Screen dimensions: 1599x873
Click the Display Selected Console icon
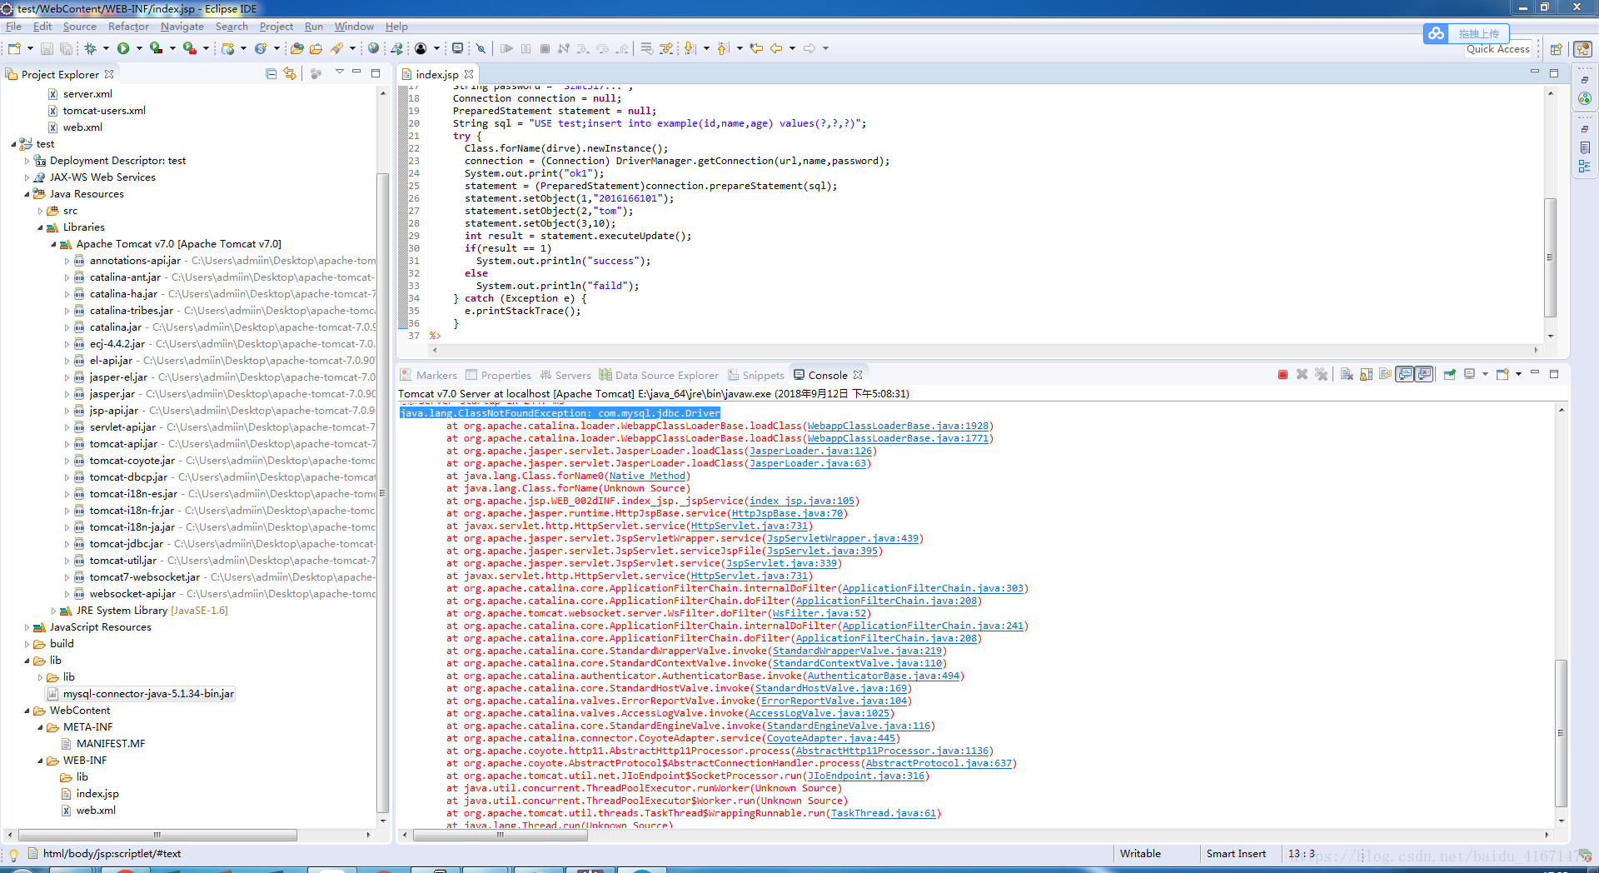[1469, 375]
